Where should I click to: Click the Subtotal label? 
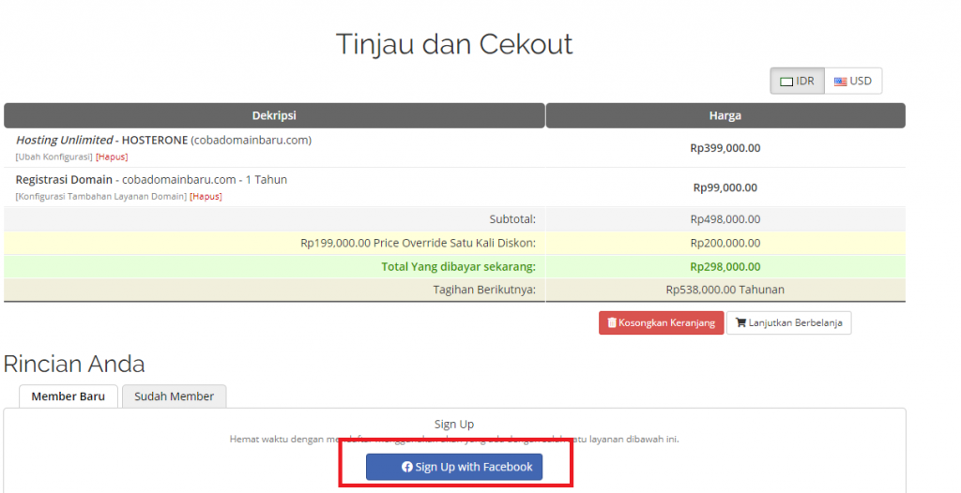(512, 219)
